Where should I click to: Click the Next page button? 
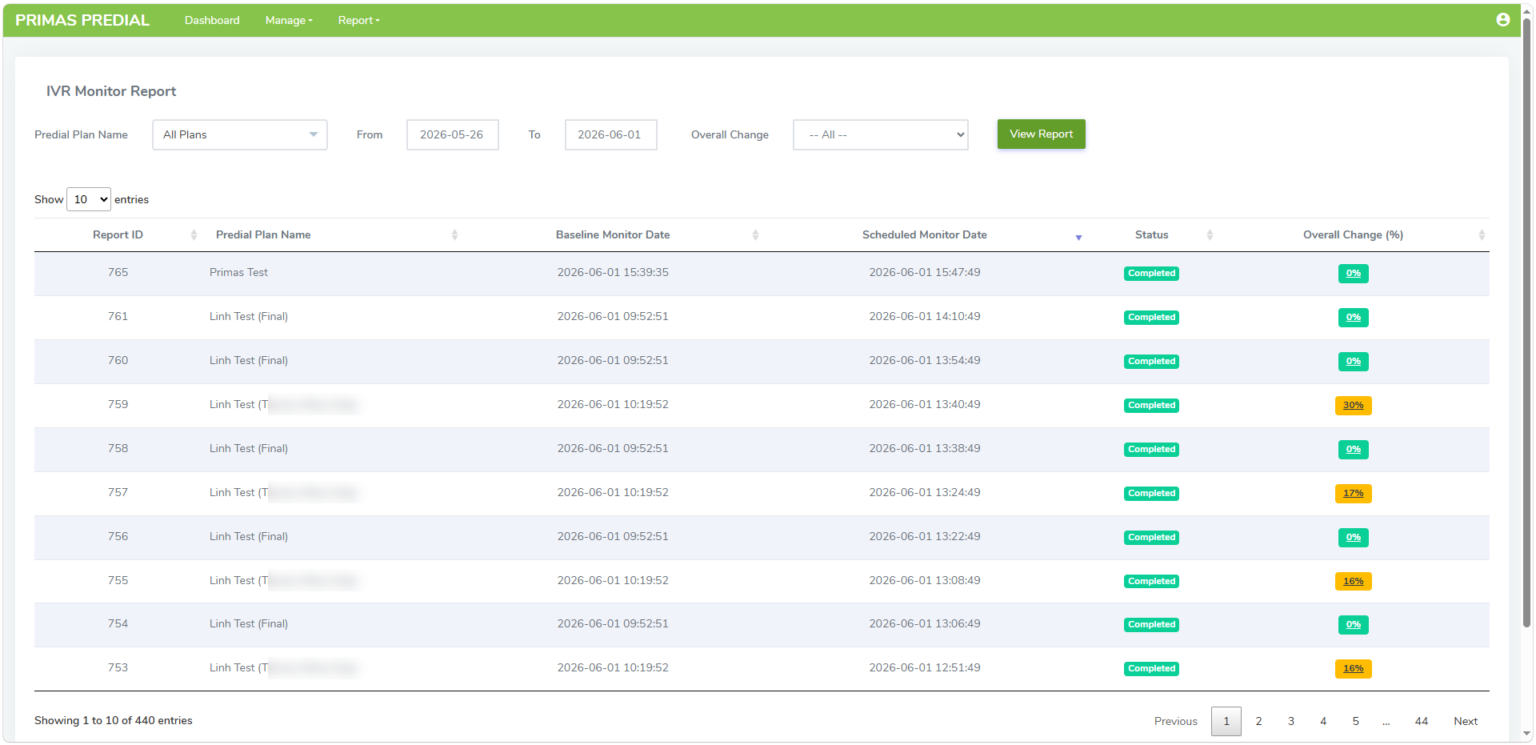click(1465, 721)
